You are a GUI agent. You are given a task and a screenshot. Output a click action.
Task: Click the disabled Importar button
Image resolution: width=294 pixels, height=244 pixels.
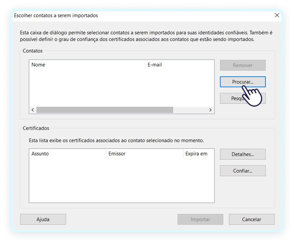point(200,219)
